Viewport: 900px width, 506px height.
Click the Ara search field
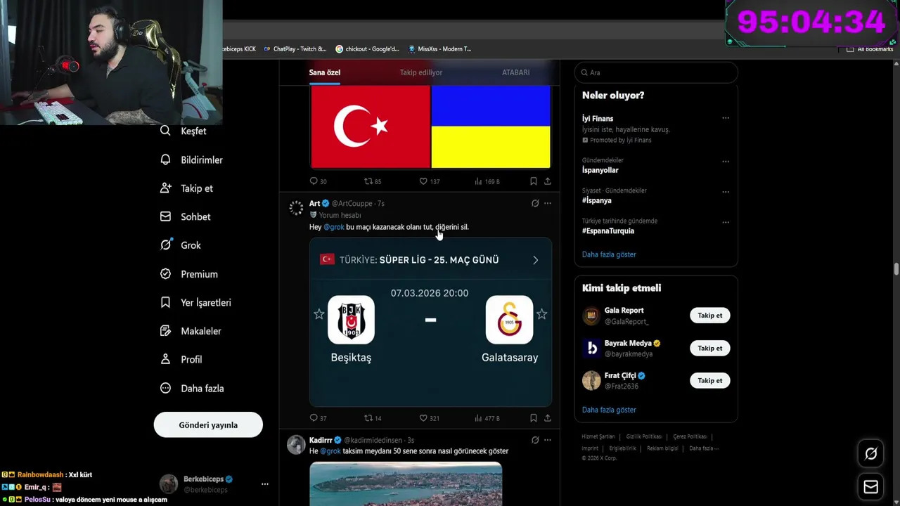(x=656, y=72)
